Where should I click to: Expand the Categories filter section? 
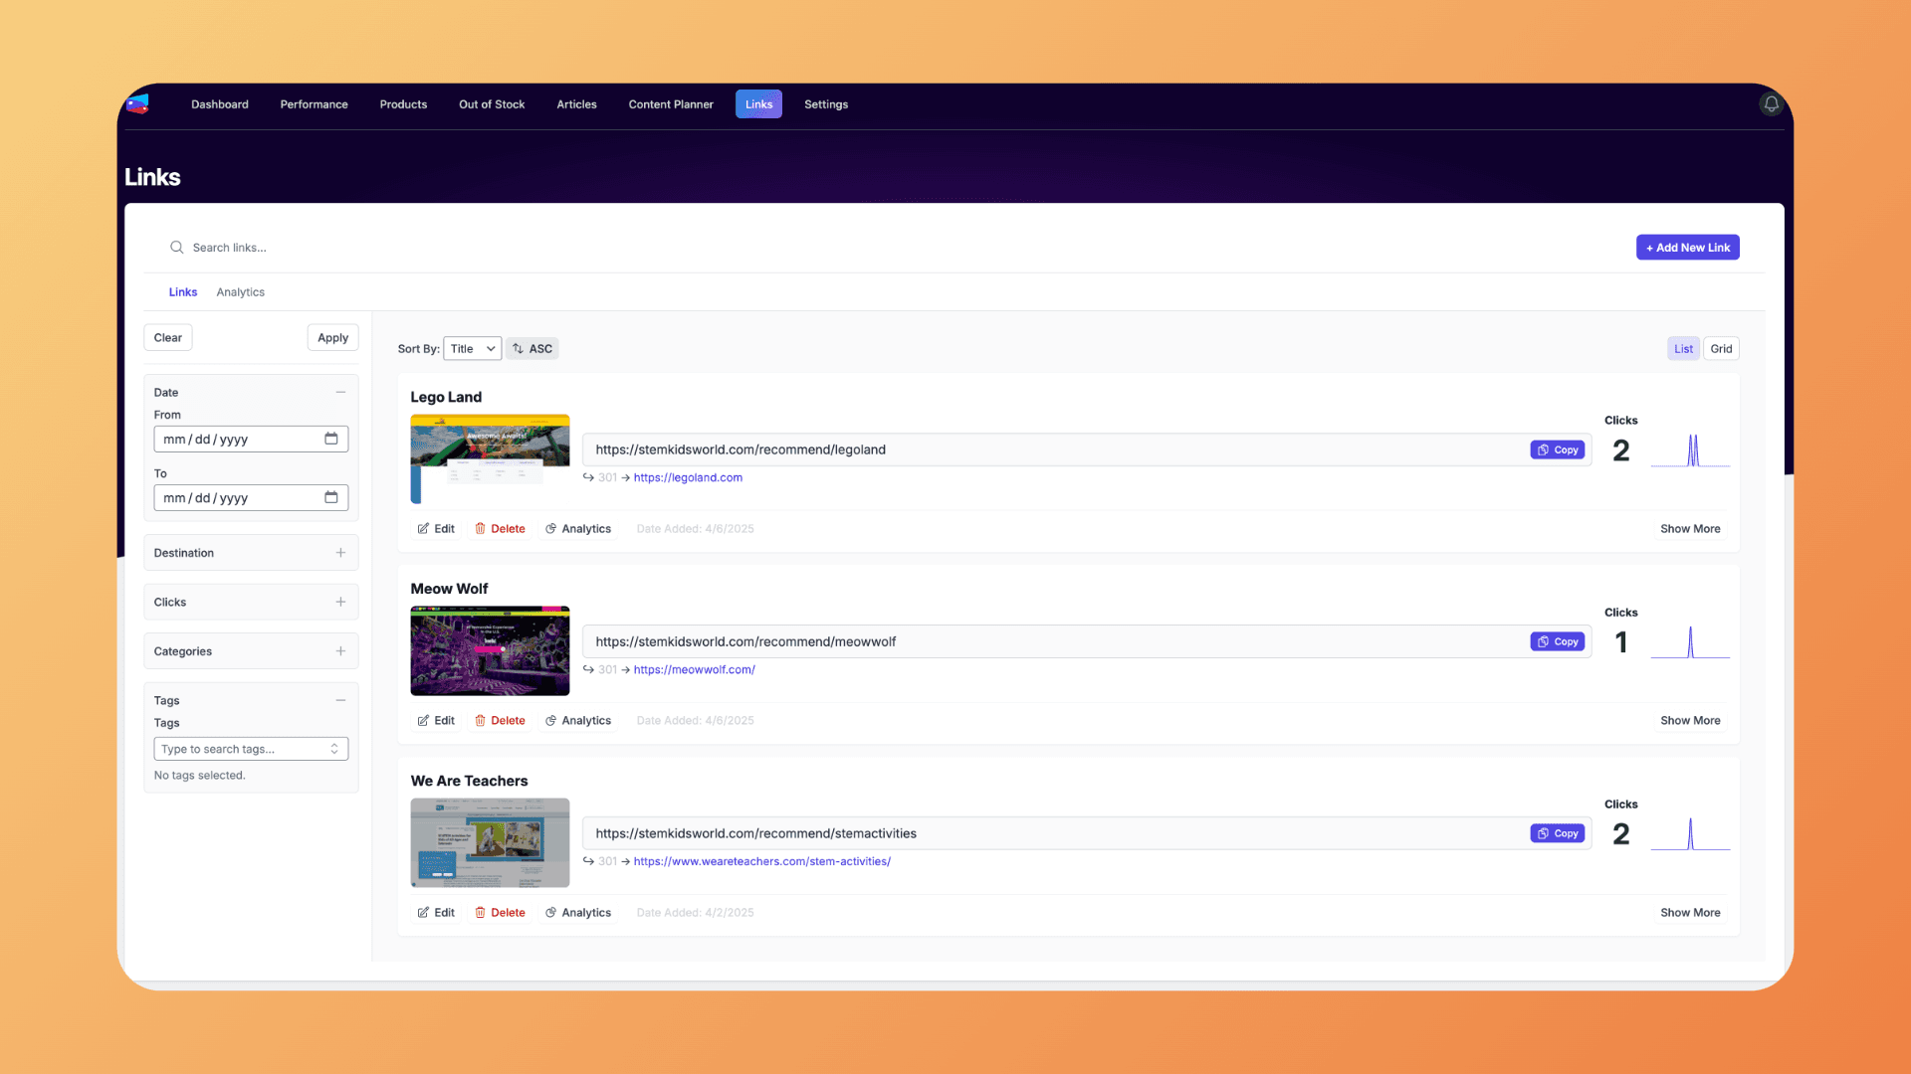tap(338, 650)
